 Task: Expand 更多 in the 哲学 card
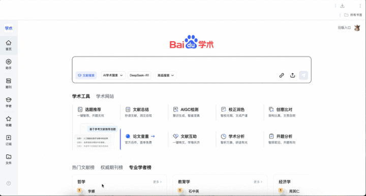[157, 182]
